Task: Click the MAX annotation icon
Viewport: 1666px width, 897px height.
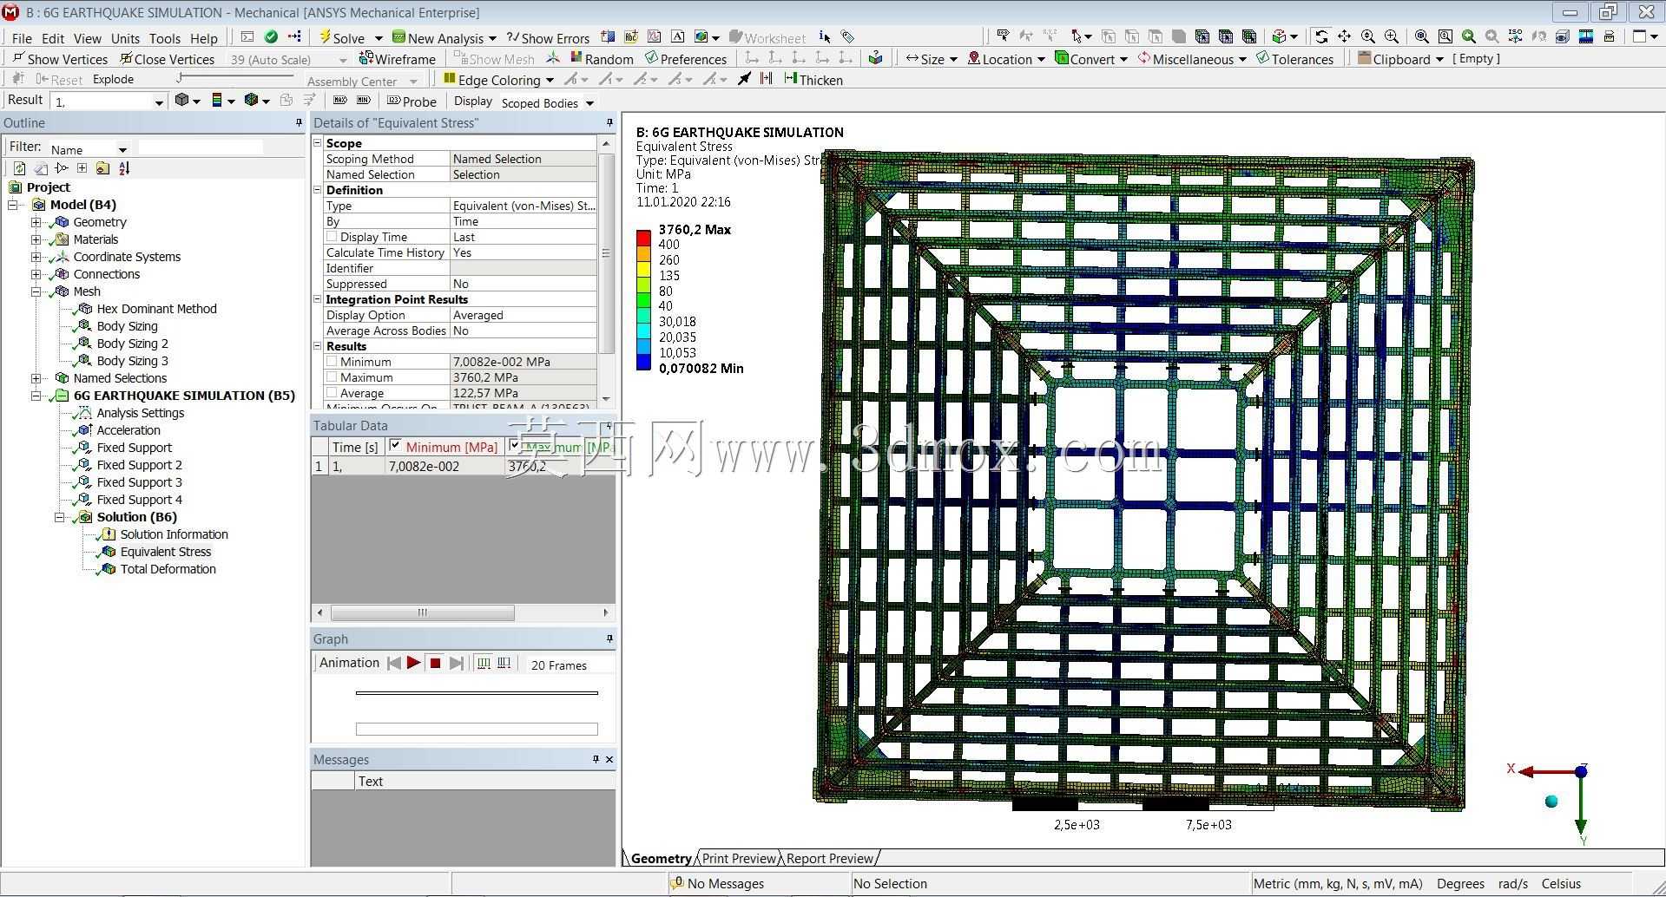Action: point(340,101)
